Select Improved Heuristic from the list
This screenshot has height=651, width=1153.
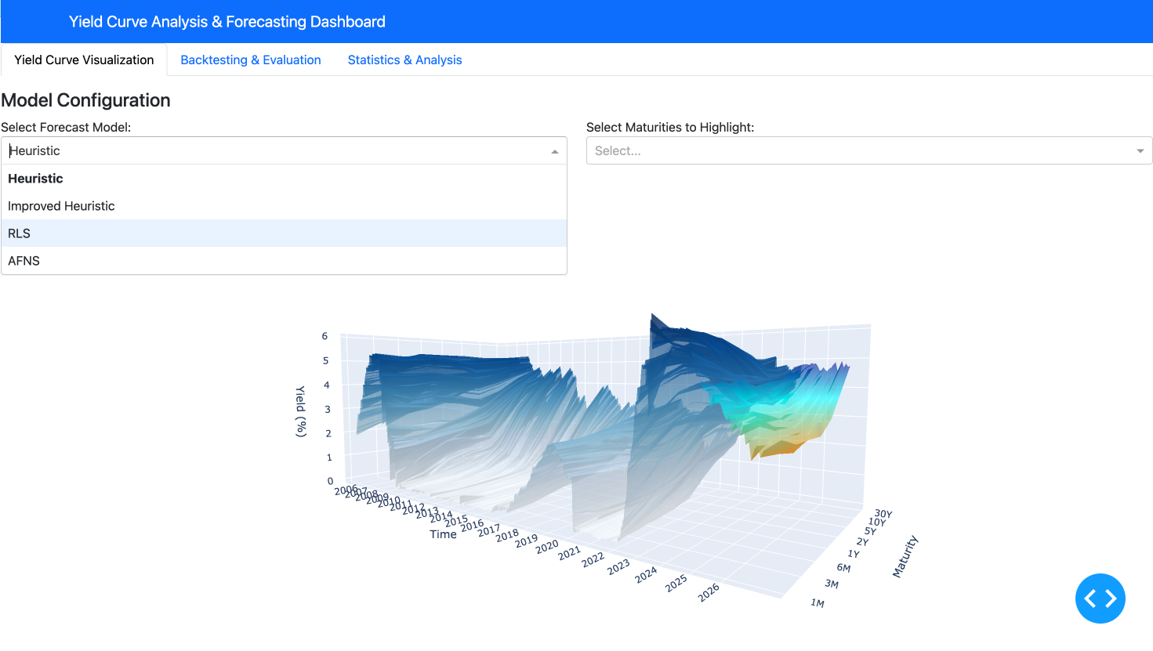pos(61,206)
